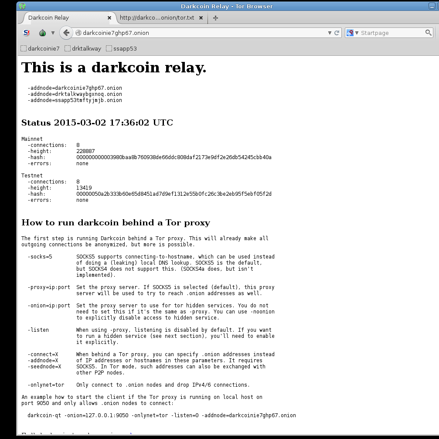Go back with the back arrow
Image resolution: width=439 pixels, height=439 pixels.
click(x=66, y=33)
